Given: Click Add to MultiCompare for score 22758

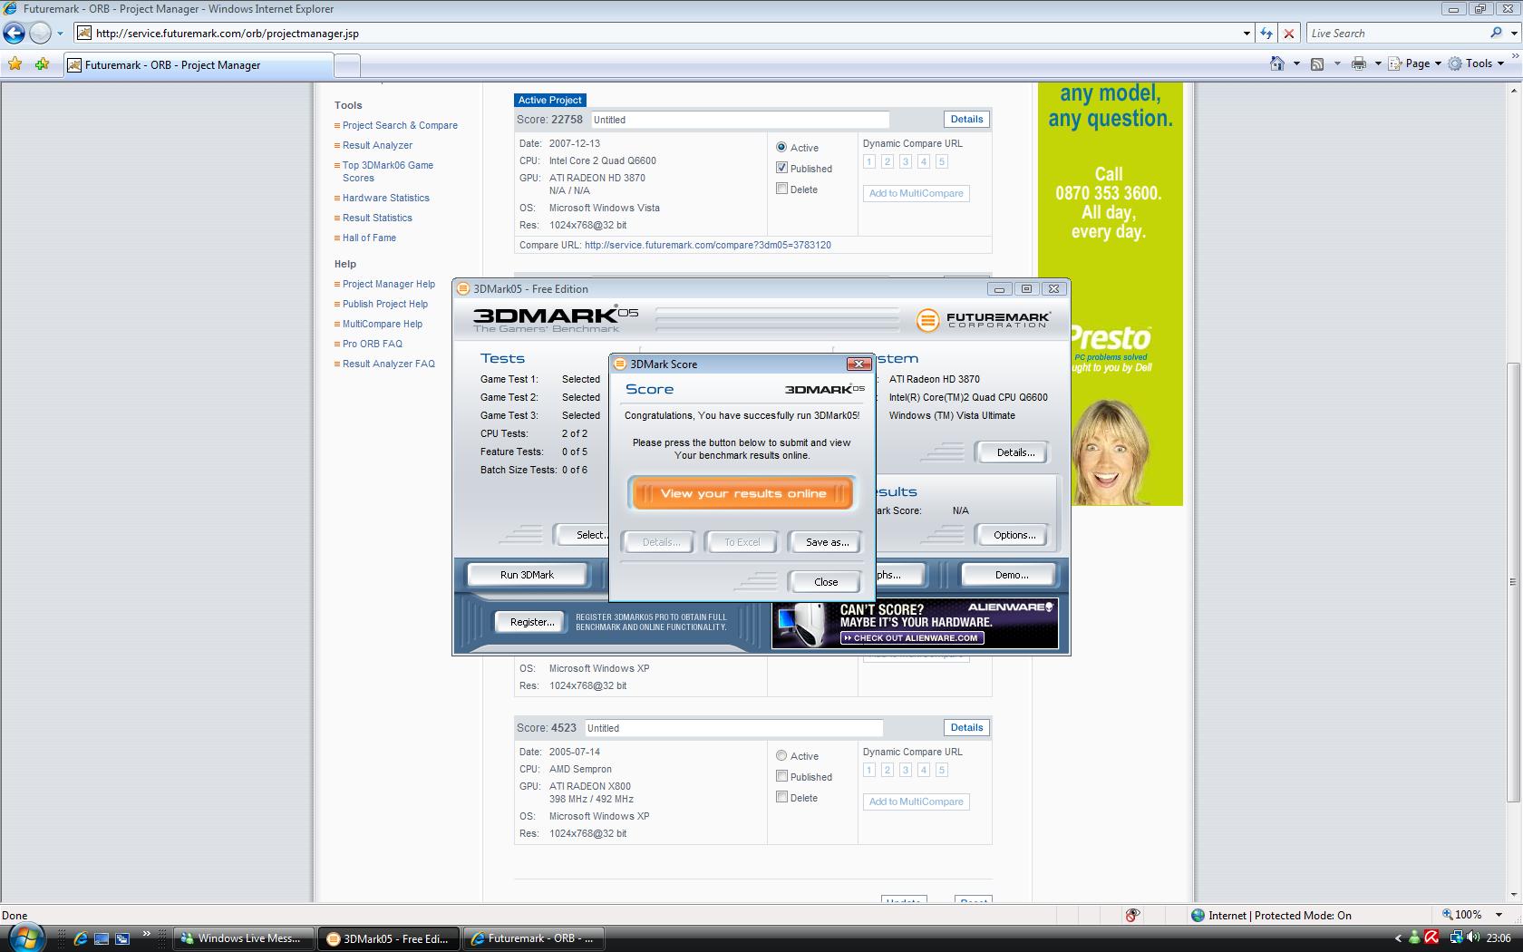Looking at the screenshot, I should pyautogui.click(x=916, y=193).
